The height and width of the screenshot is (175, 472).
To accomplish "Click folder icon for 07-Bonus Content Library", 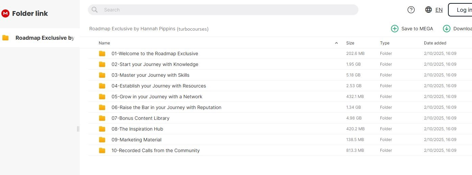I will click(x=102, y=118).
